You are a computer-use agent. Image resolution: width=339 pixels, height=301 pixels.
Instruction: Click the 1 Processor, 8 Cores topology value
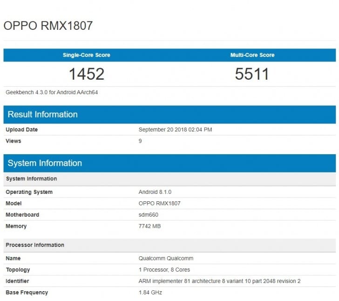coord(164,270)
